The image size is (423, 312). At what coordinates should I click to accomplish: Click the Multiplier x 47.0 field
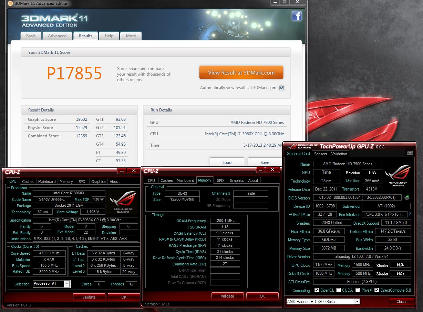coord(49,260)
